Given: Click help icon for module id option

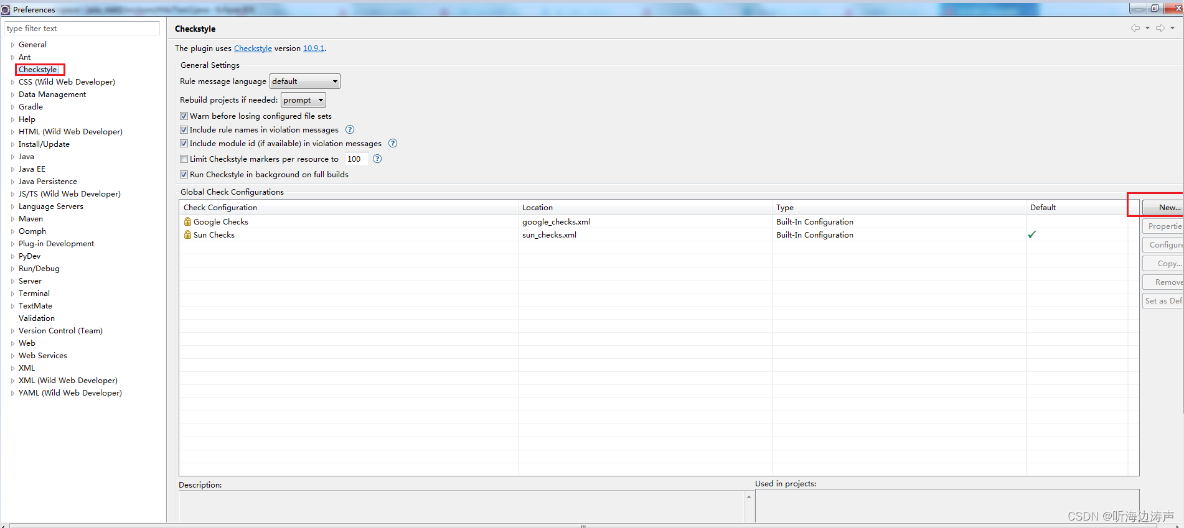Looking at the screenshot, I should coord(393,143).
